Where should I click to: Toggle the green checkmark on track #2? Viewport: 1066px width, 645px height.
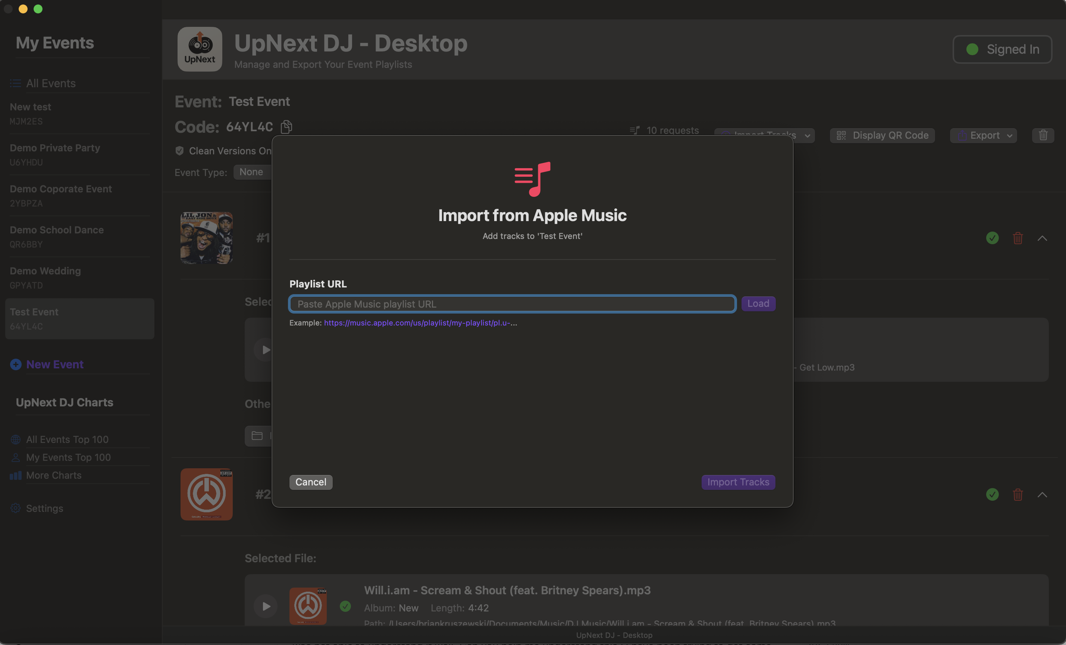pos(992,494)
